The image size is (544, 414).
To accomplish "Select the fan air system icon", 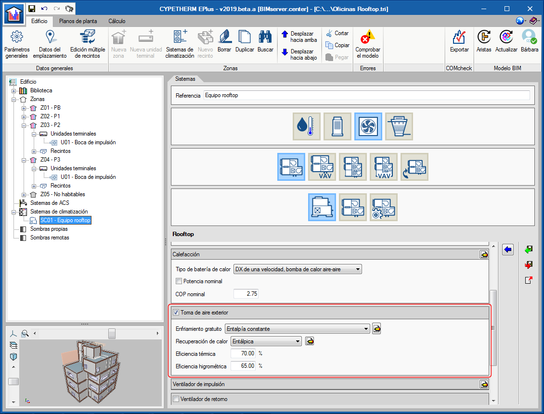I will click(x=368, y=126).
